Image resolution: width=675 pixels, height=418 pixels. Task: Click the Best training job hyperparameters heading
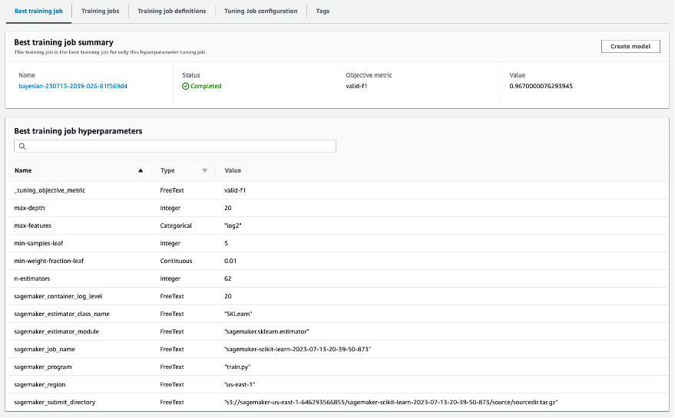[78, 130]
